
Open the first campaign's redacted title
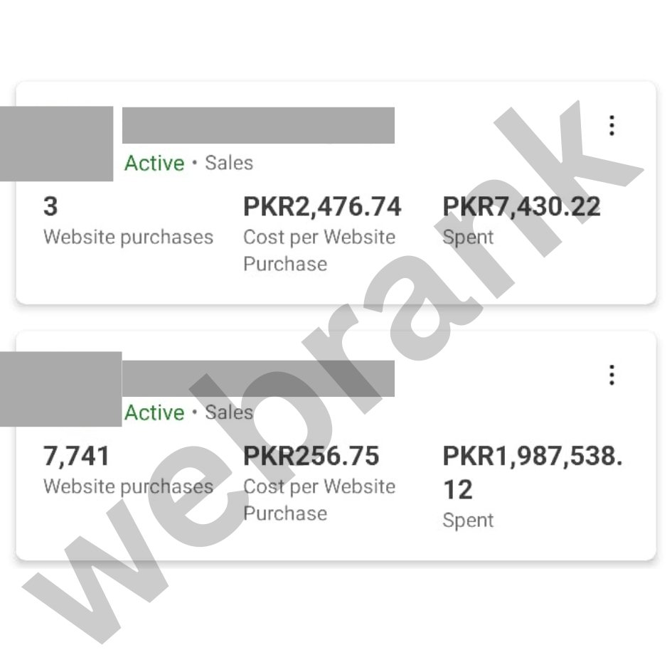tap(258, 126)
